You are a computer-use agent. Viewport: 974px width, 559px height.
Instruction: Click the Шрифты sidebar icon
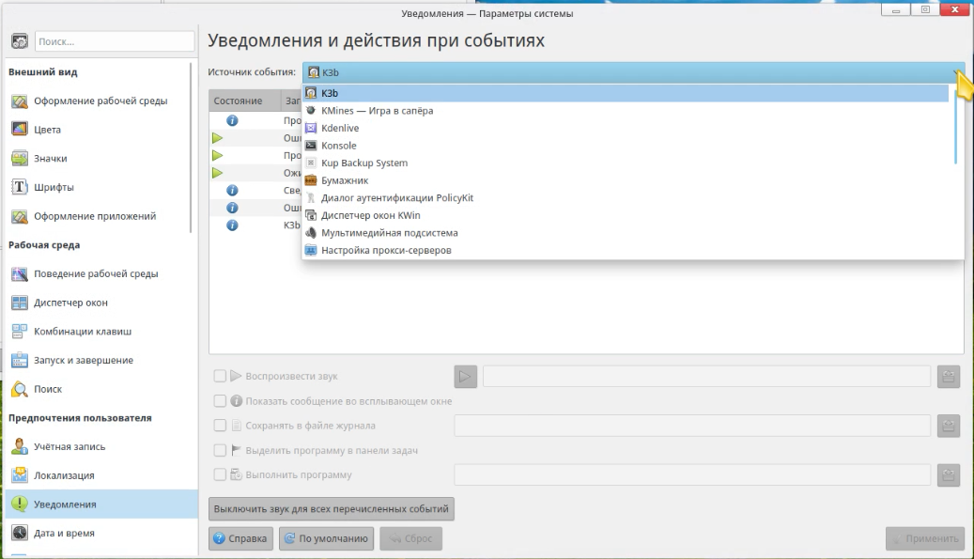20,187
